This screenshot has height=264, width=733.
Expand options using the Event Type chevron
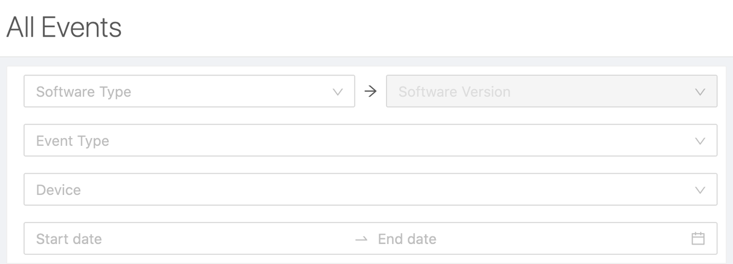pos(699,141)
